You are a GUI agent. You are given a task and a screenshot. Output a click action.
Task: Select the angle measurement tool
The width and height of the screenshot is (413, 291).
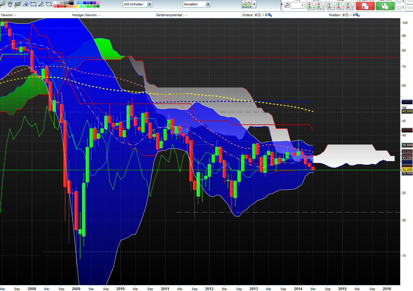tap(26, 4)
